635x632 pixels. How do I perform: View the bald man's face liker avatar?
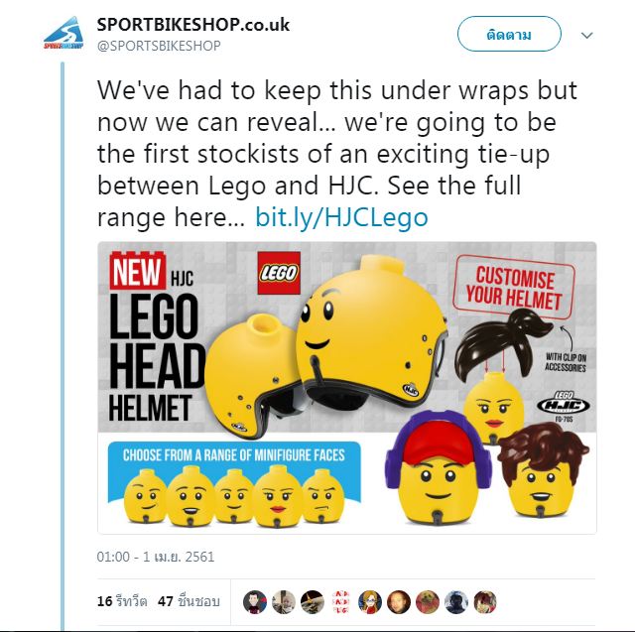pos(399,602)
